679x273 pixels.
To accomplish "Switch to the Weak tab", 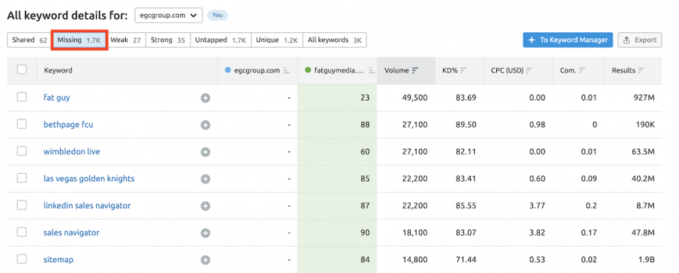I will pyautogui.click(x=126, y=40).
